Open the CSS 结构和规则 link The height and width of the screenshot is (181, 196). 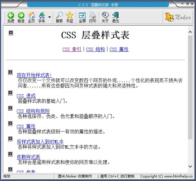pos(33,111)
